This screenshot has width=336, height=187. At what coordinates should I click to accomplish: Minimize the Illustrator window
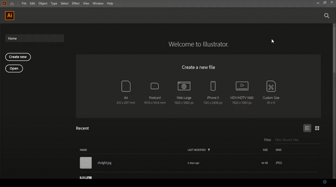pos(318,3)
